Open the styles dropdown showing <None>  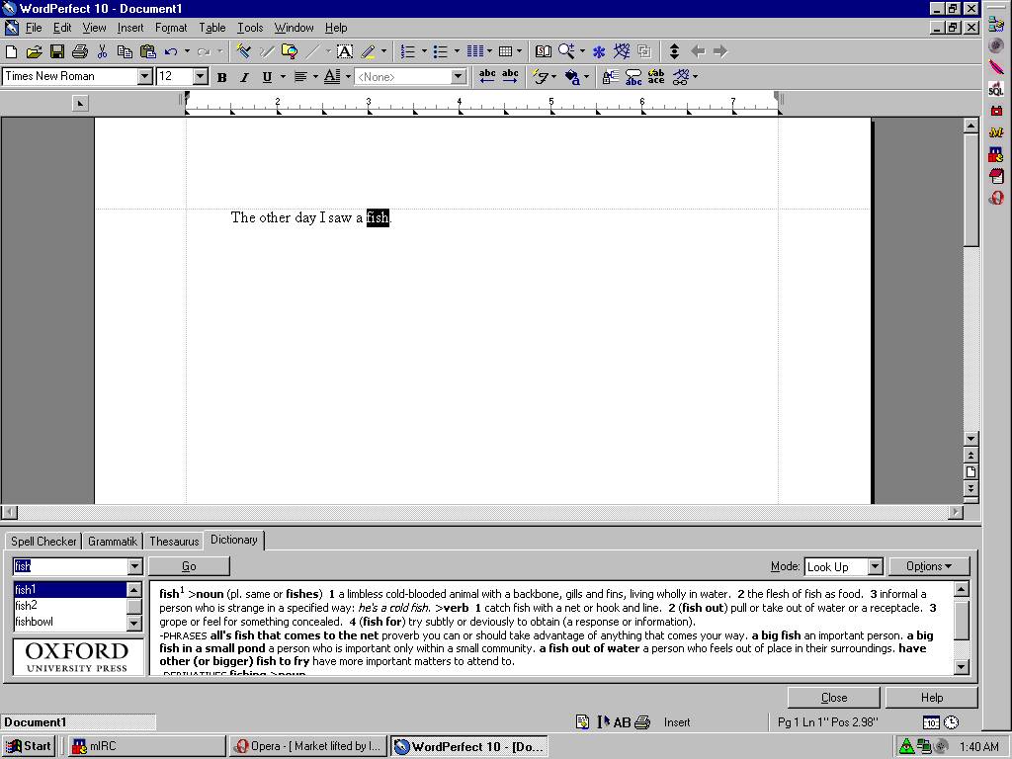click(x=459, y=77)
